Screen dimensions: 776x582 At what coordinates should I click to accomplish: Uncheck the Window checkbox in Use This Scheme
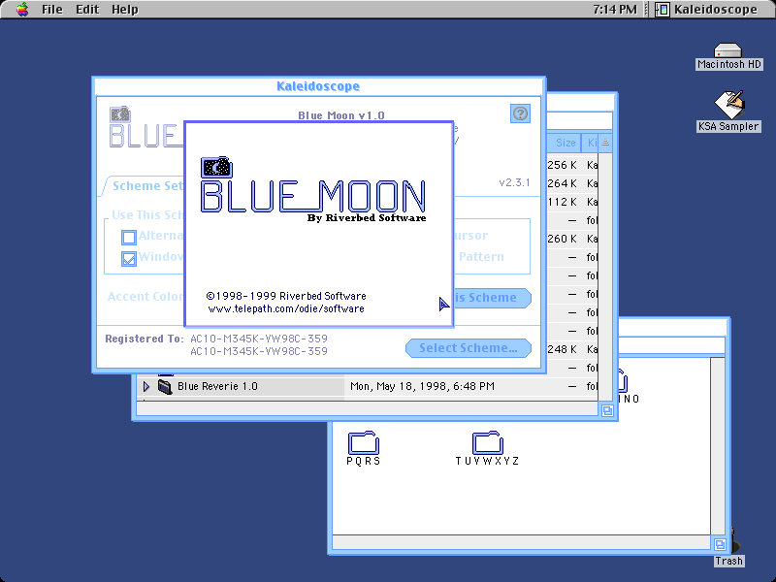[129, 258]
